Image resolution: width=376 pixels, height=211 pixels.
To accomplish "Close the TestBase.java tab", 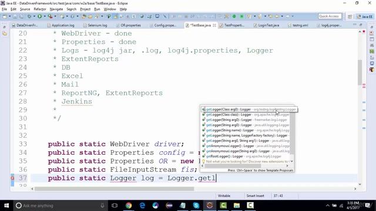I will (x=214, y=25).
